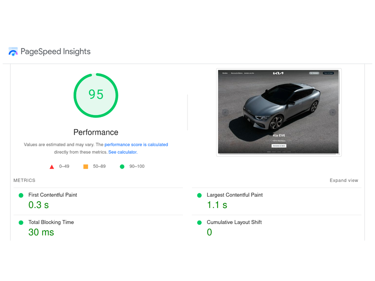The width and height of the screenshot is (375, 281).
Task: Click the green indicator next to Largest Contentful Paint
Action: [199, 195]
